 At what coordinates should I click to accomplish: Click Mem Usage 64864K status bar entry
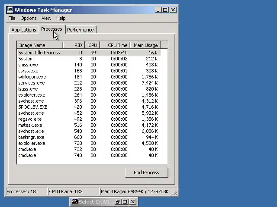point(136,191)
